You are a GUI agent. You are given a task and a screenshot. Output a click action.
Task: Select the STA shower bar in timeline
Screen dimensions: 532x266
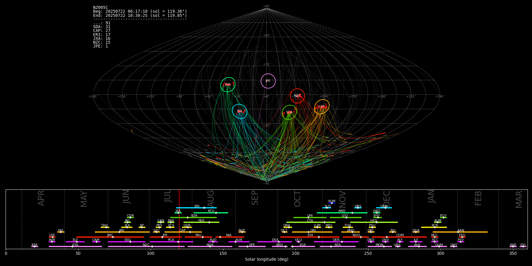pyautogui.click(x=310, y=237)
